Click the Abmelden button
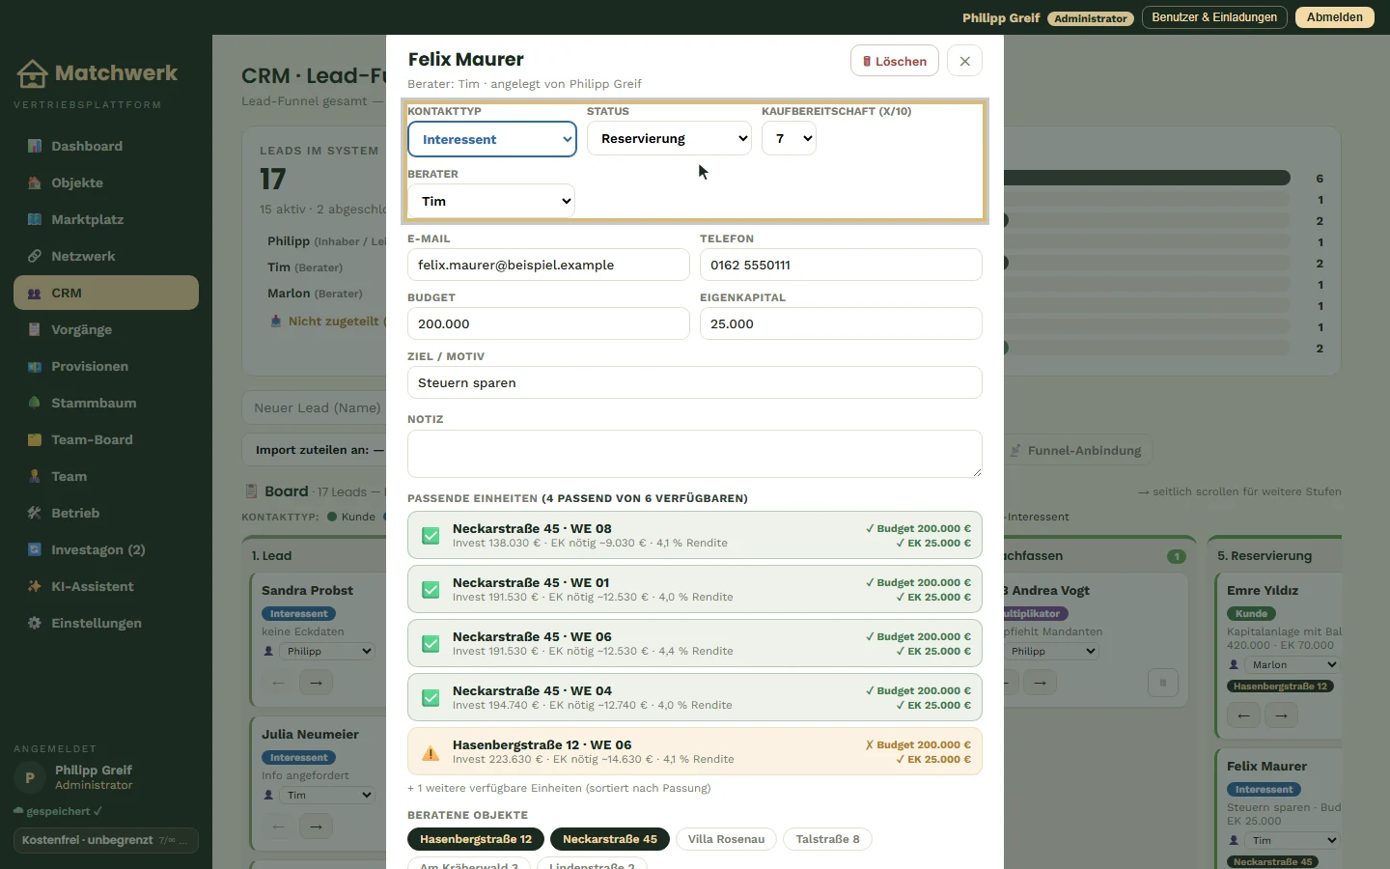Viewport: 1390px width, 869px height. (x=1335, y=17)
